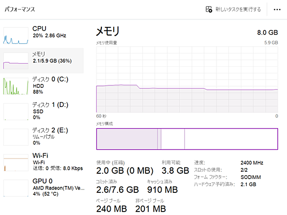Select the メモリ mini graph in sidebar
This screenshot has width=287, height=215.
16,61
